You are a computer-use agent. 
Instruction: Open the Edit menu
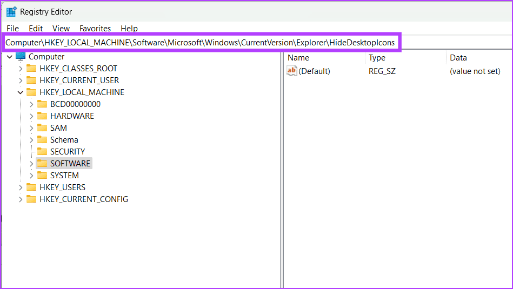point(36,29)
